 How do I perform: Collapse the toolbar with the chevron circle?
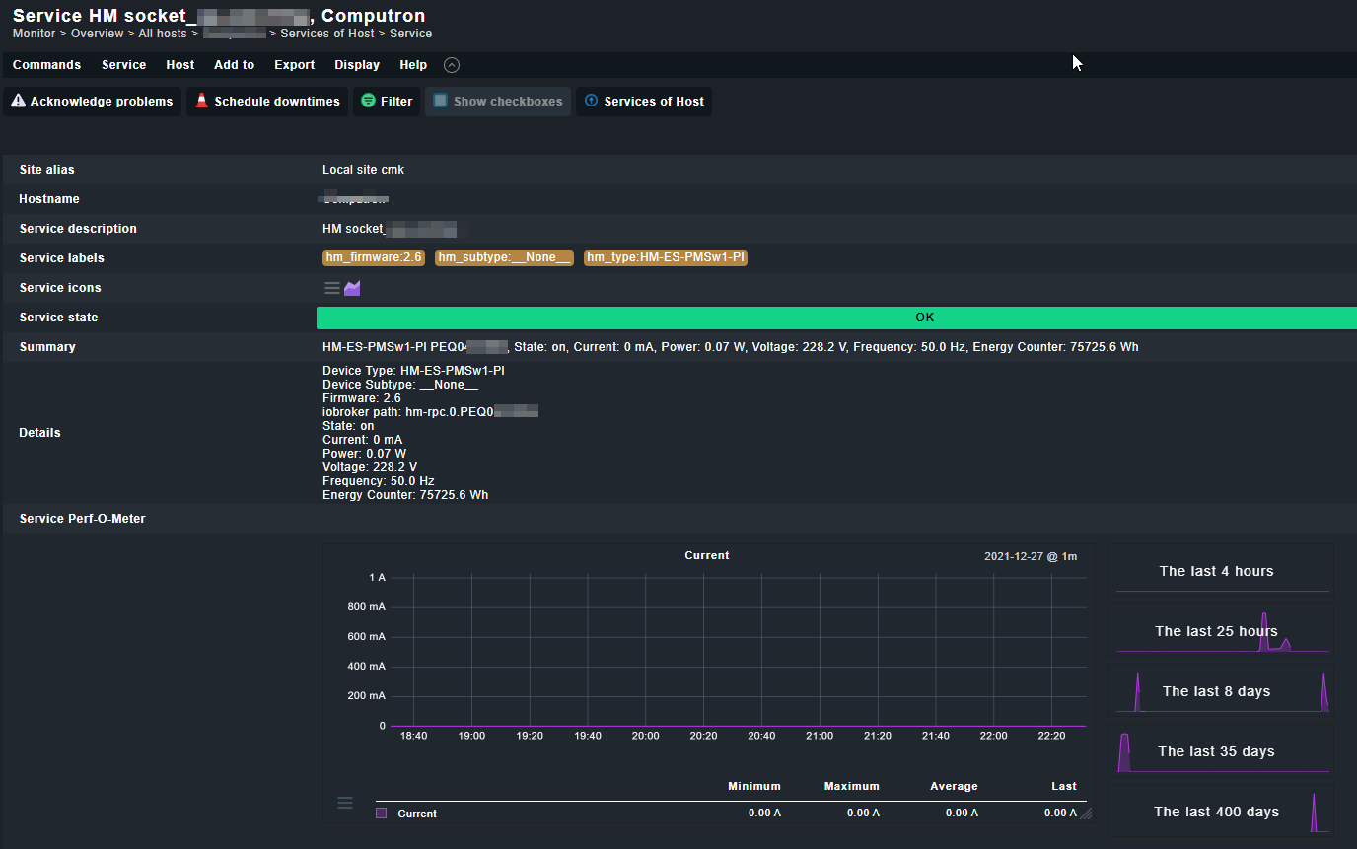tap(452, 65)
